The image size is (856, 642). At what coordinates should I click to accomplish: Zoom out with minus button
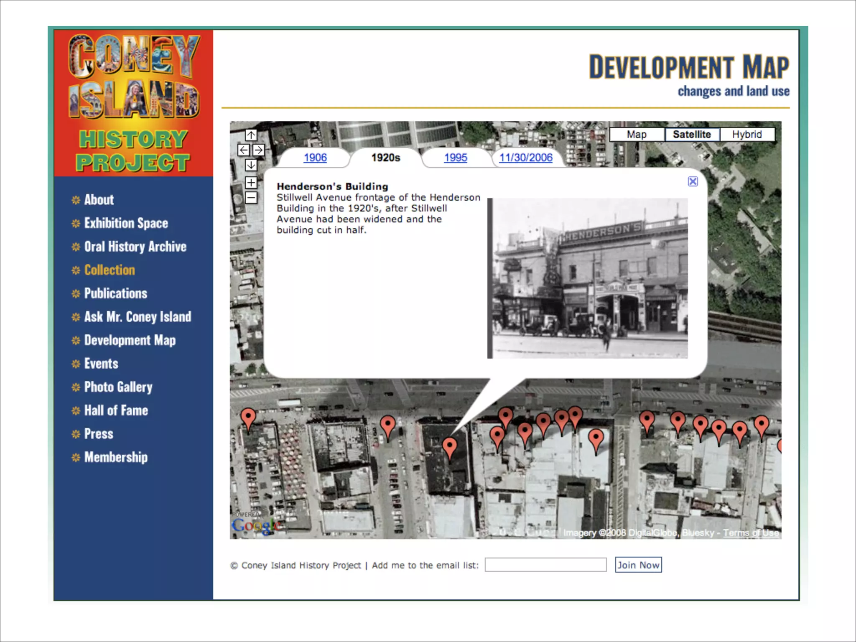tap(251, 198)
